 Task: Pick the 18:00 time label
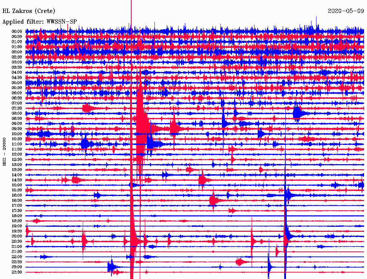[x=17, y=216]
